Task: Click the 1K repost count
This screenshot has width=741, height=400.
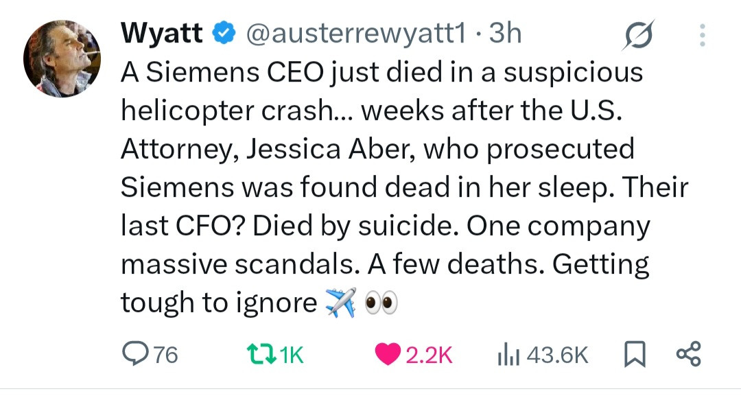Action: pos(292,355)
